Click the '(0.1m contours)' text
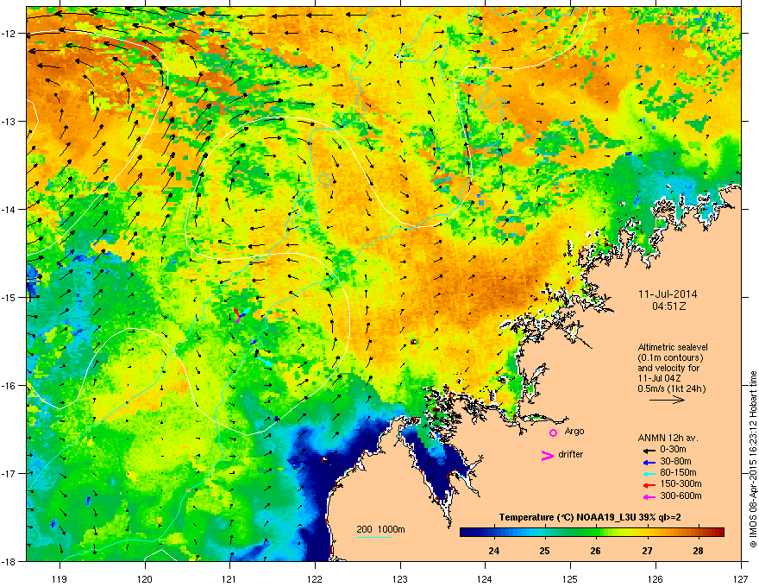759x587 pixels. [670, 357]
